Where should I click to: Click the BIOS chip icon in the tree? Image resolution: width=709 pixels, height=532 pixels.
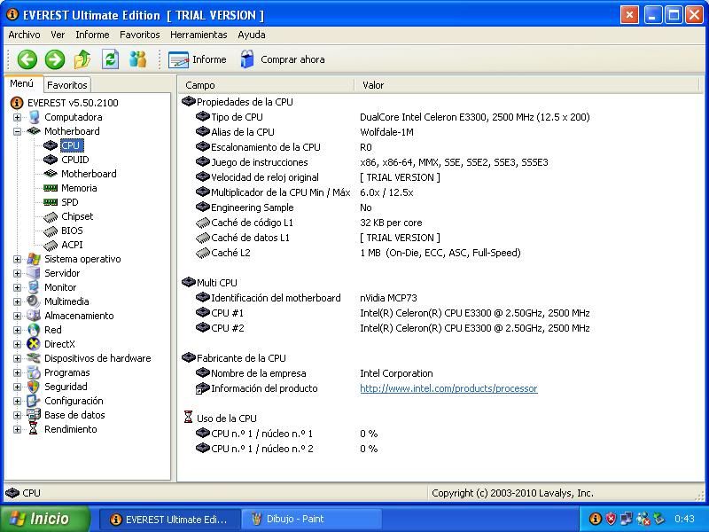coord(51,231)
